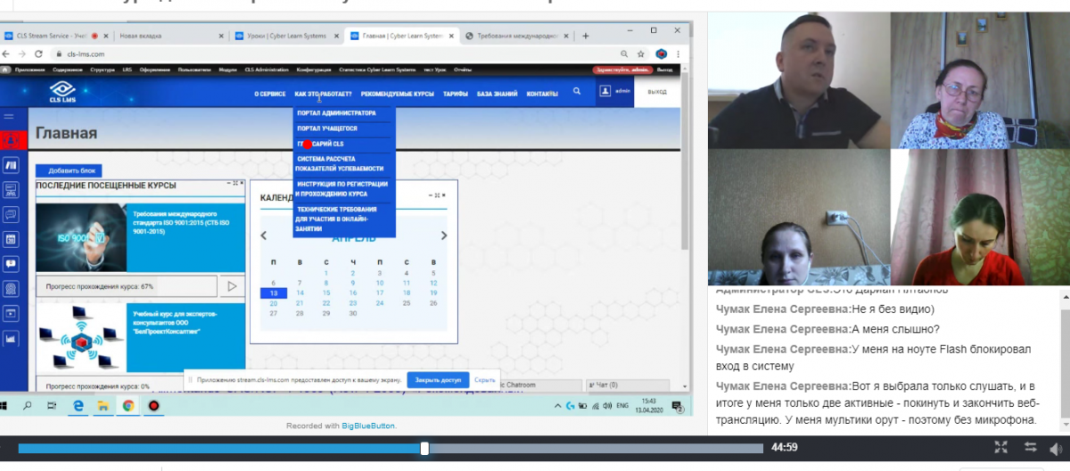1070x471 pixels.
Task: Click the play arrow beside 67% course progress
Action: [232, 286]
